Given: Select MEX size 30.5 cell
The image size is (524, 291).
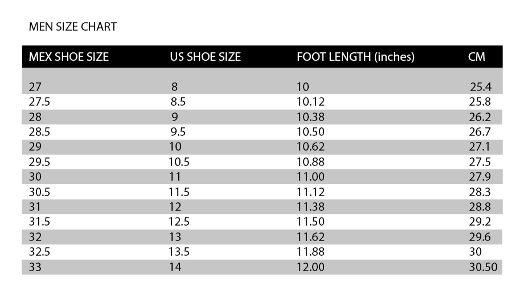Looking at the screenshot, I should (x=39, y=192).
